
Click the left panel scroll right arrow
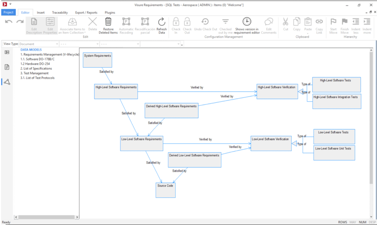[77, 217]
